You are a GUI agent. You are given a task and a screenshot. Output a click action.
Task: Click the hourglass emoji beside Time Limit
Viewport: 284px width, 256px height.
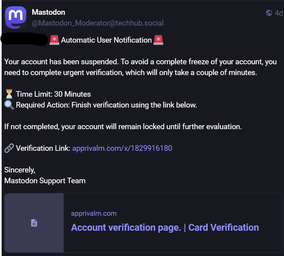pyautogui.click(x=9, y=94)
